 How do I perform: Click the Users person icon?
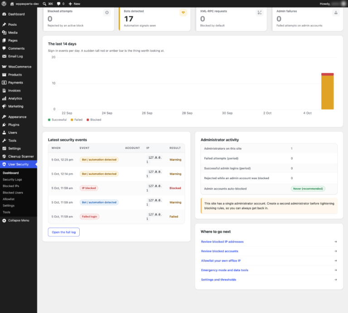pos(4,133)
